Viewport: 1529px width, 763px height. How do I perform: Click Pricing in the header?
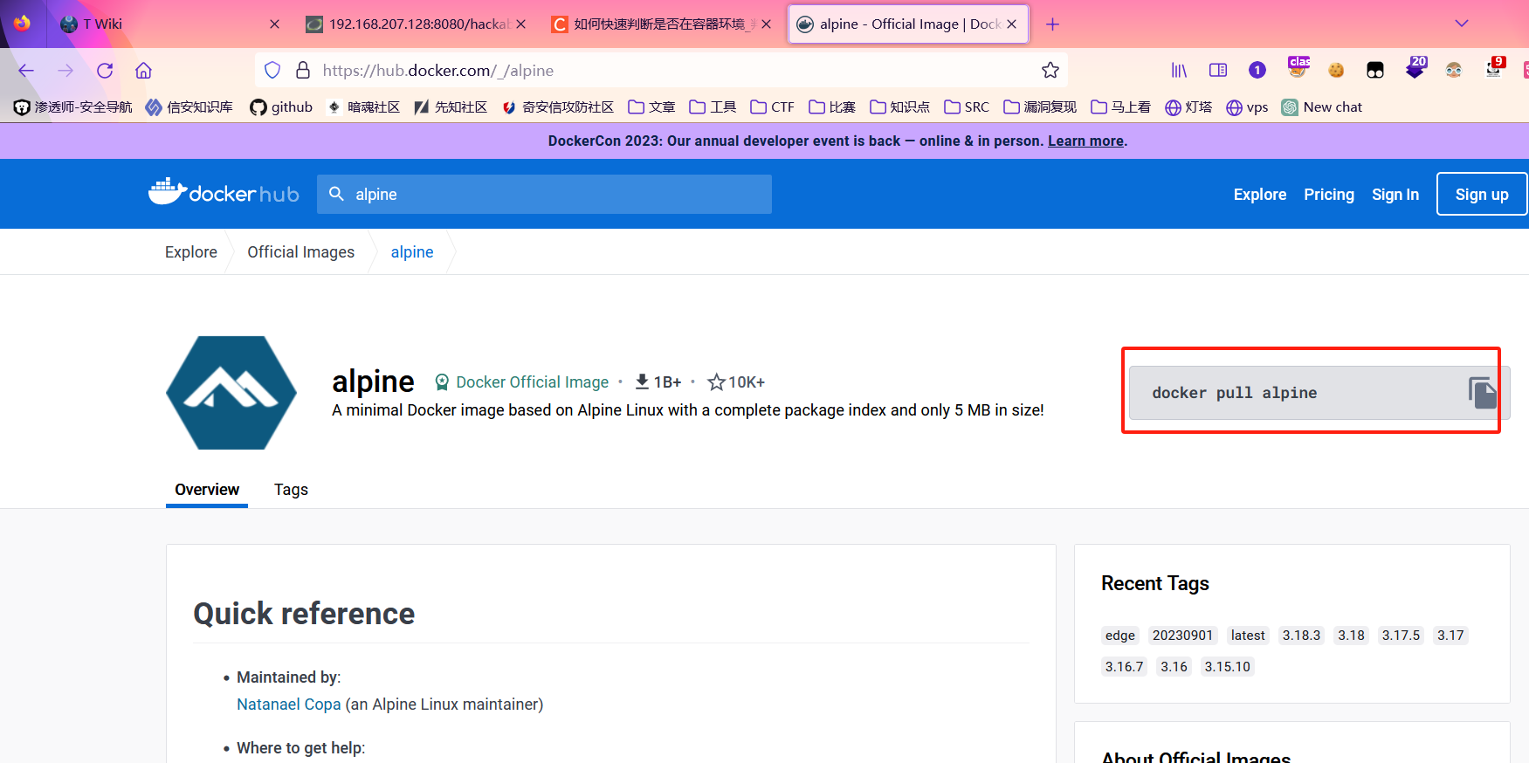(1329, 195)
